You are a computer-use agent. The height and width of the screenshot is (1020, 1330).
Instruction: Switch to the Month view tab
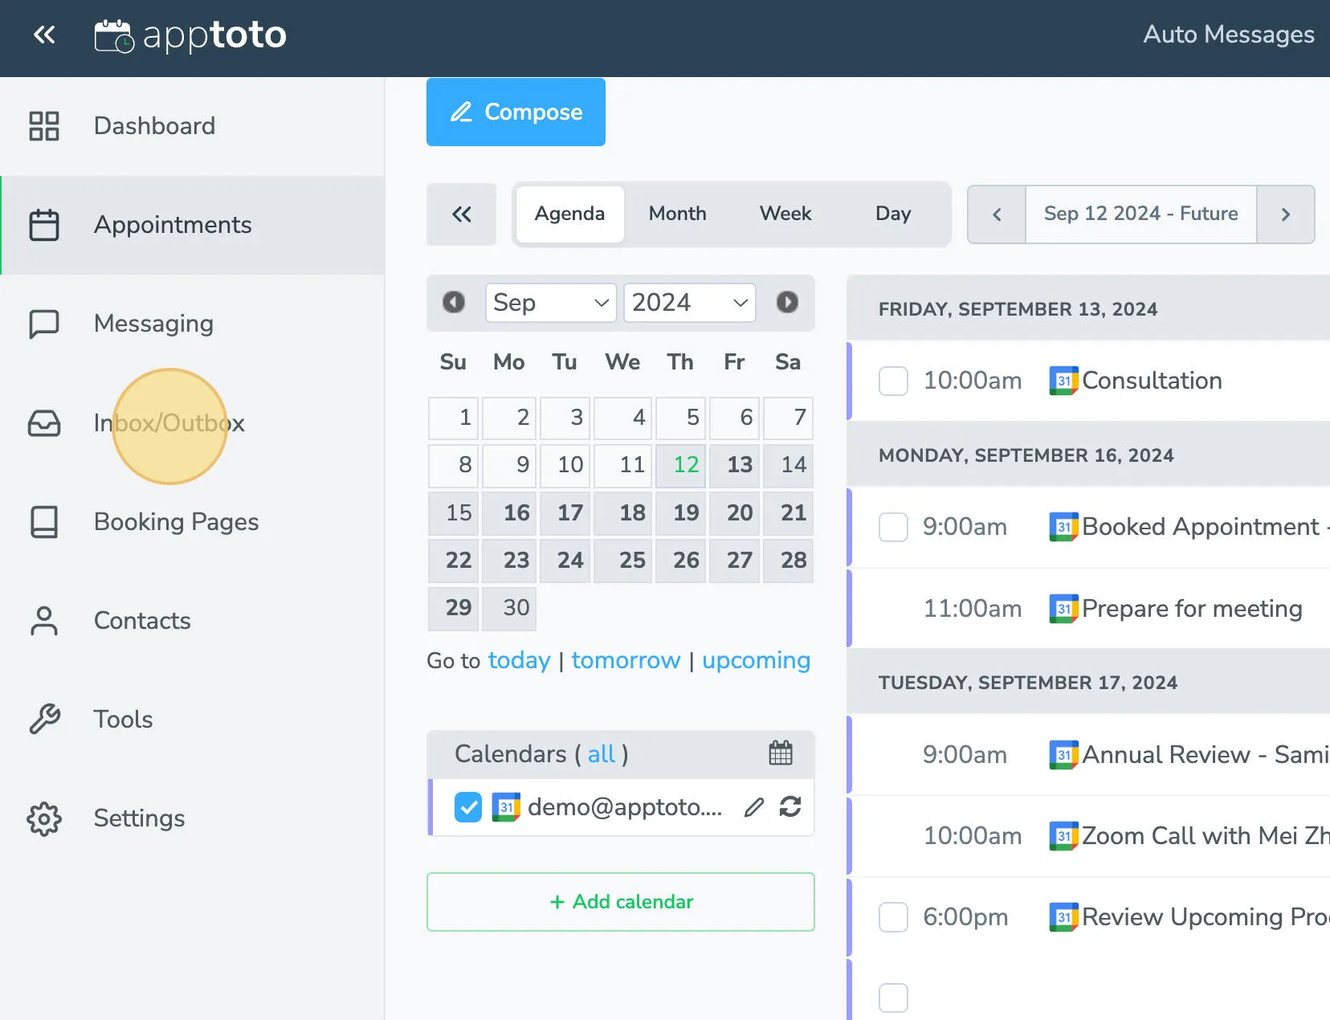point(677,214)
